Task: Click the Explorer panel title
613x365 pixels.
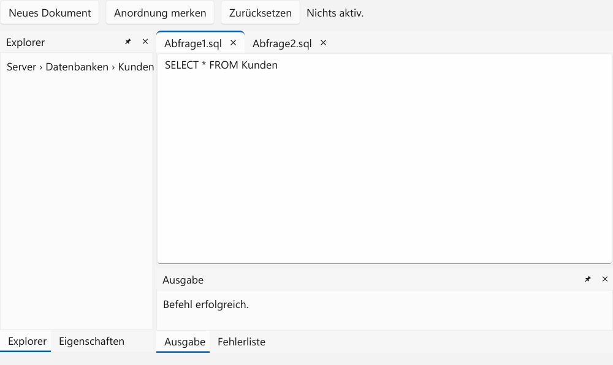Action: click(x=25, y=42)
